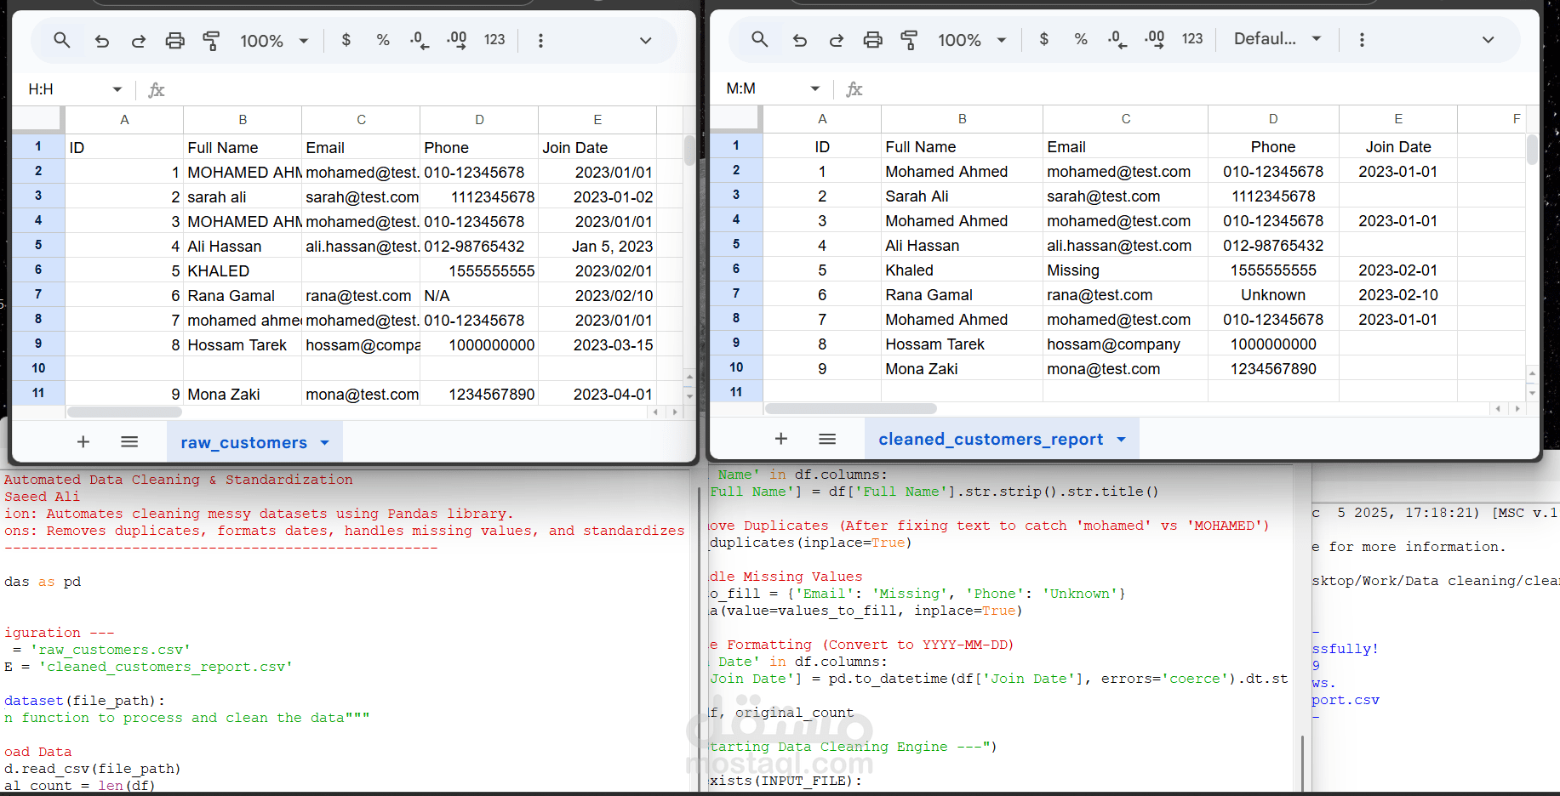The image size is (1560, 796).
Task: Select row 10 header in raw_customers sheet
Action: pos(38,368)
